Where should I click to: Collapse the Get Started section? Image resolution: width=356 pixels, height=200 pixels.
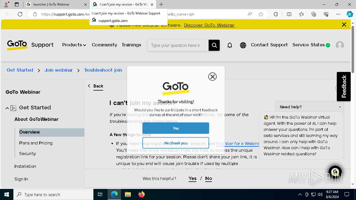pyautogui.click(x=7, y=108)
